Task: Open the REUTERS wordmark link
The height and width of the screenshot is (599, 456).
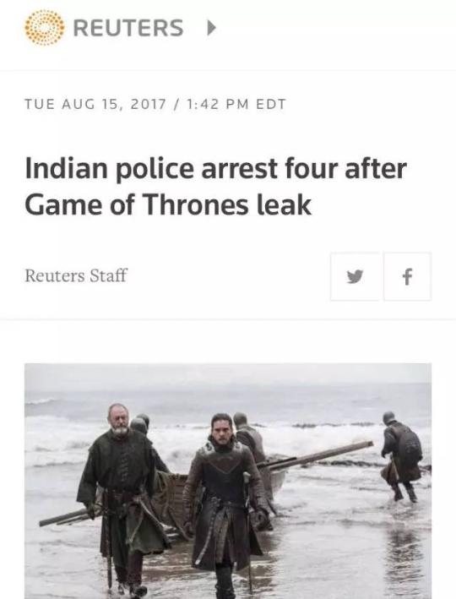Action: pos(128,28)
